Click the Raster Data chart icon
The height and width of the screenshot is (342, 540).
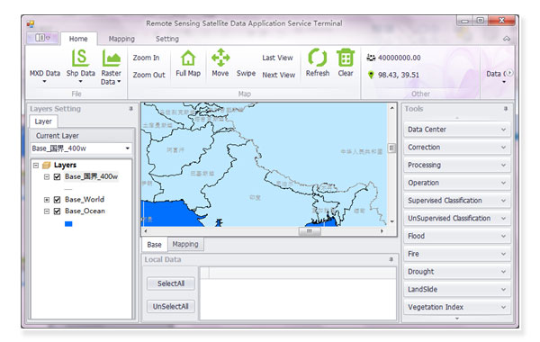[x=111, y=58]
